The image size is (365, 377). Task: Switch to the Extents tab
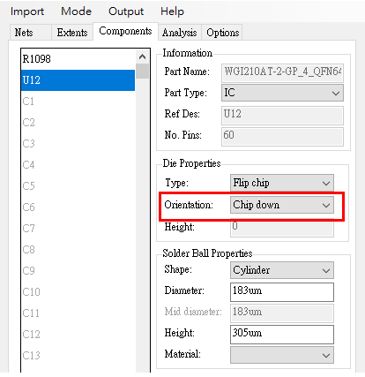pyautogui.click(x=72, y=33)
